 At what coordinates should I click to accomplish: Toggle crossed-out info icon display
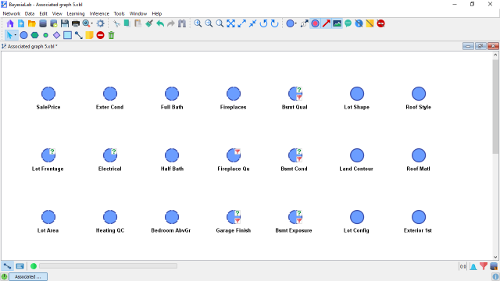(x=359, y=23)
